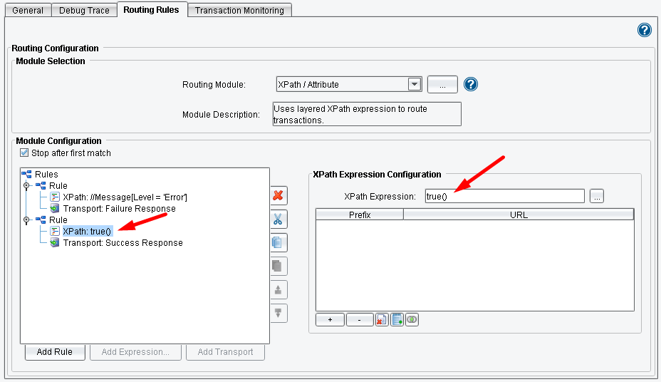The height and width of the screenshot is (382, 661).
Task: Click the ellipsis button beside XPath Expression
Action: 597,196
